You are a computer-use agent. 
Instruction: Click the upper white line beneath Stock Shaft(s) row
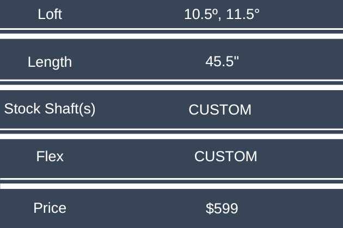coord(171,130)
